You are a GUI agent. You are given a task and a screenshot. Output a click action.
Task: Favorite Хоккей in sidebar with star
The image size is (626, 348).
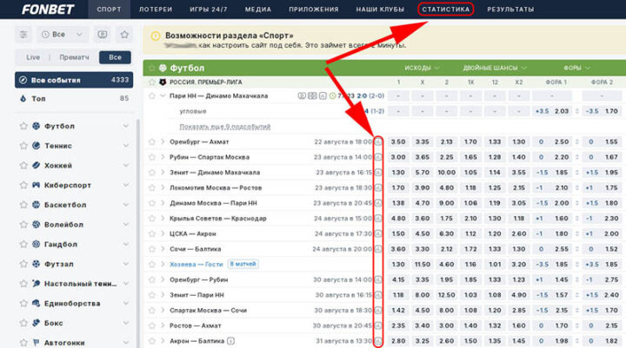coord(23,165)
